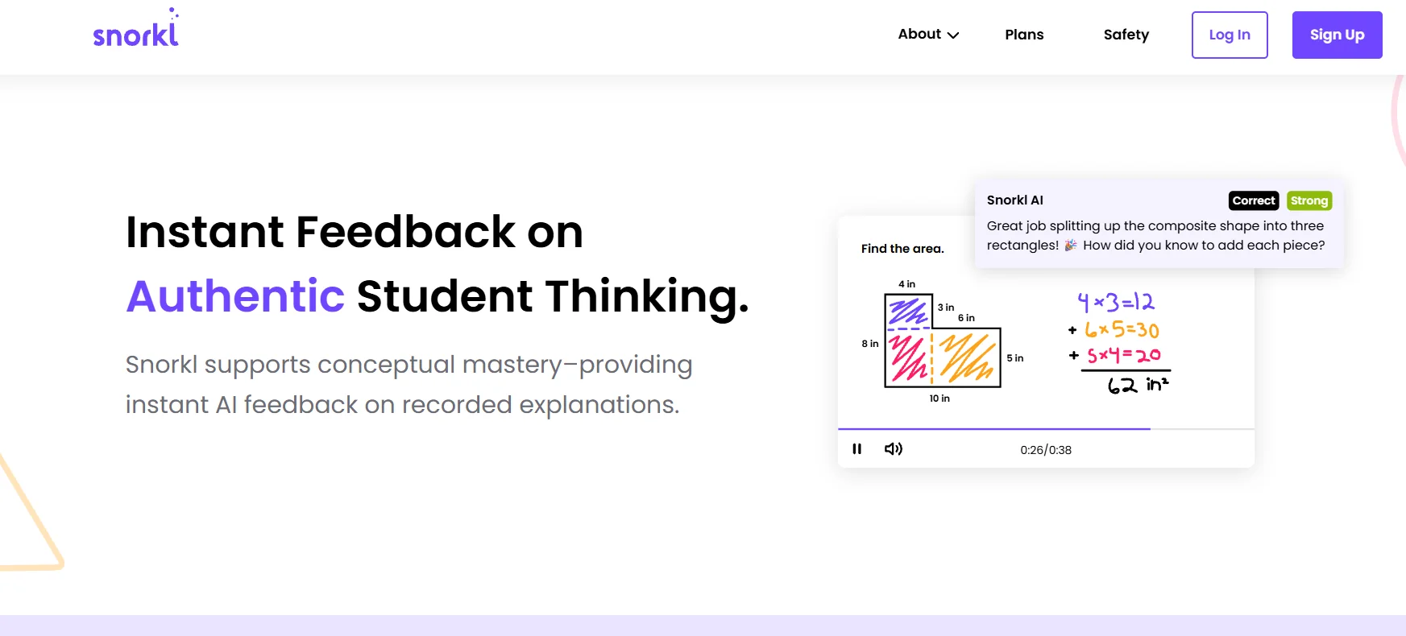Click the purple word Authentic in heading

coord(235,296)
